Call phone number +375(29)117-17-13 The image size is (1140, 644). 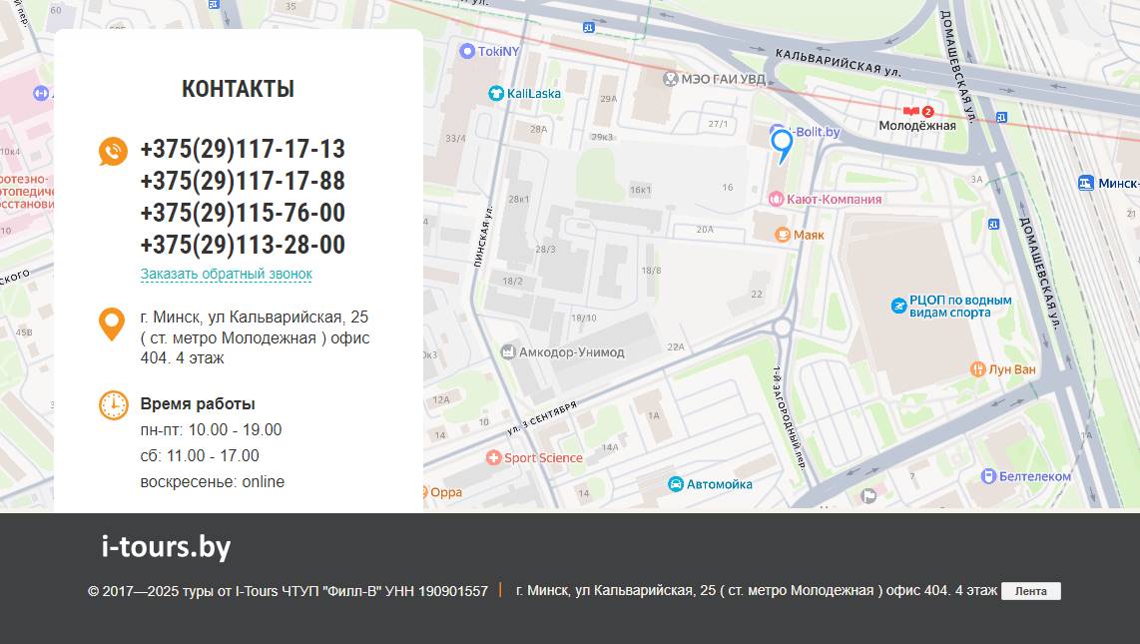click(x=243, y=149)
